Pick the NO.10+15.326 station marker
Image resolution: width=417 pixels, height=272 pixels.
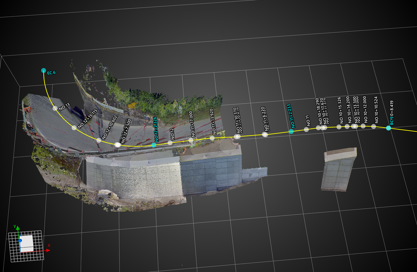tap(339, 127)
